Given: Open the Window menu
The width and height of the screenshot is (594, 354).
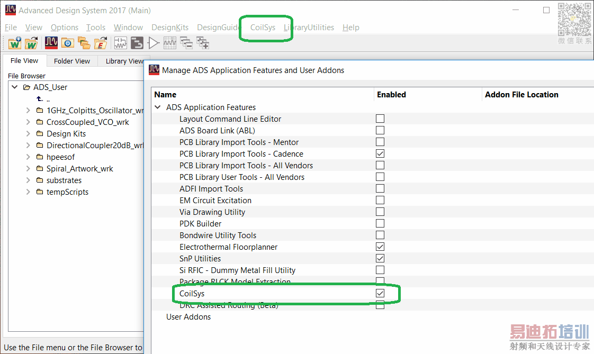Looking at the screenshot, I should (129, 28).
